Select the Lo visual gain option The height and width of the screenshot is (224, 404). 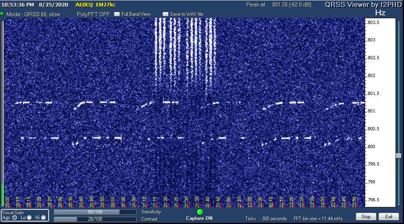29,218
